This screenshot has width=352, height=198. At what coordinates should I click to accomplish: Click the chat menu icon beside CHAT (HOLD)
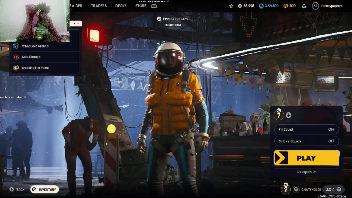pyautogui.click(x=296, y=189)
